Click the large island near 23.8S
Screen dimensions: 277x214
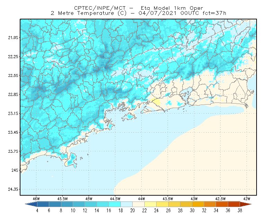pos(71,160)
